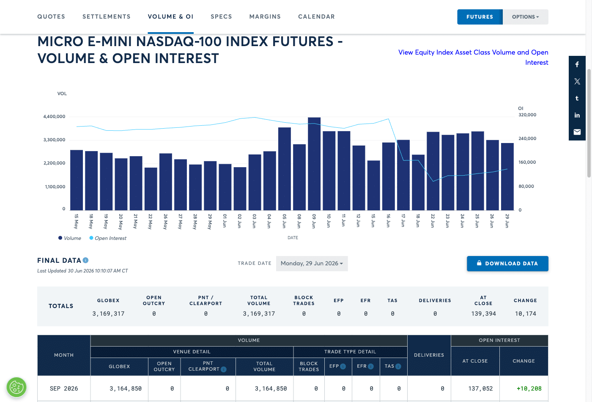Click the page vertical scrollbar

pos(589,122)
